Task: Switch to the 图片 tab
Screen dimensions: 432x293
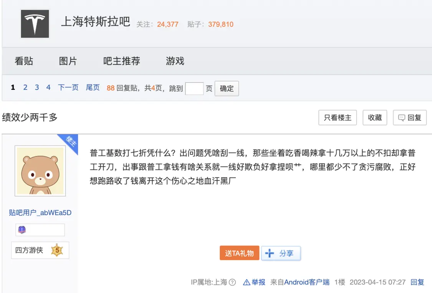Action: point(68,61)
